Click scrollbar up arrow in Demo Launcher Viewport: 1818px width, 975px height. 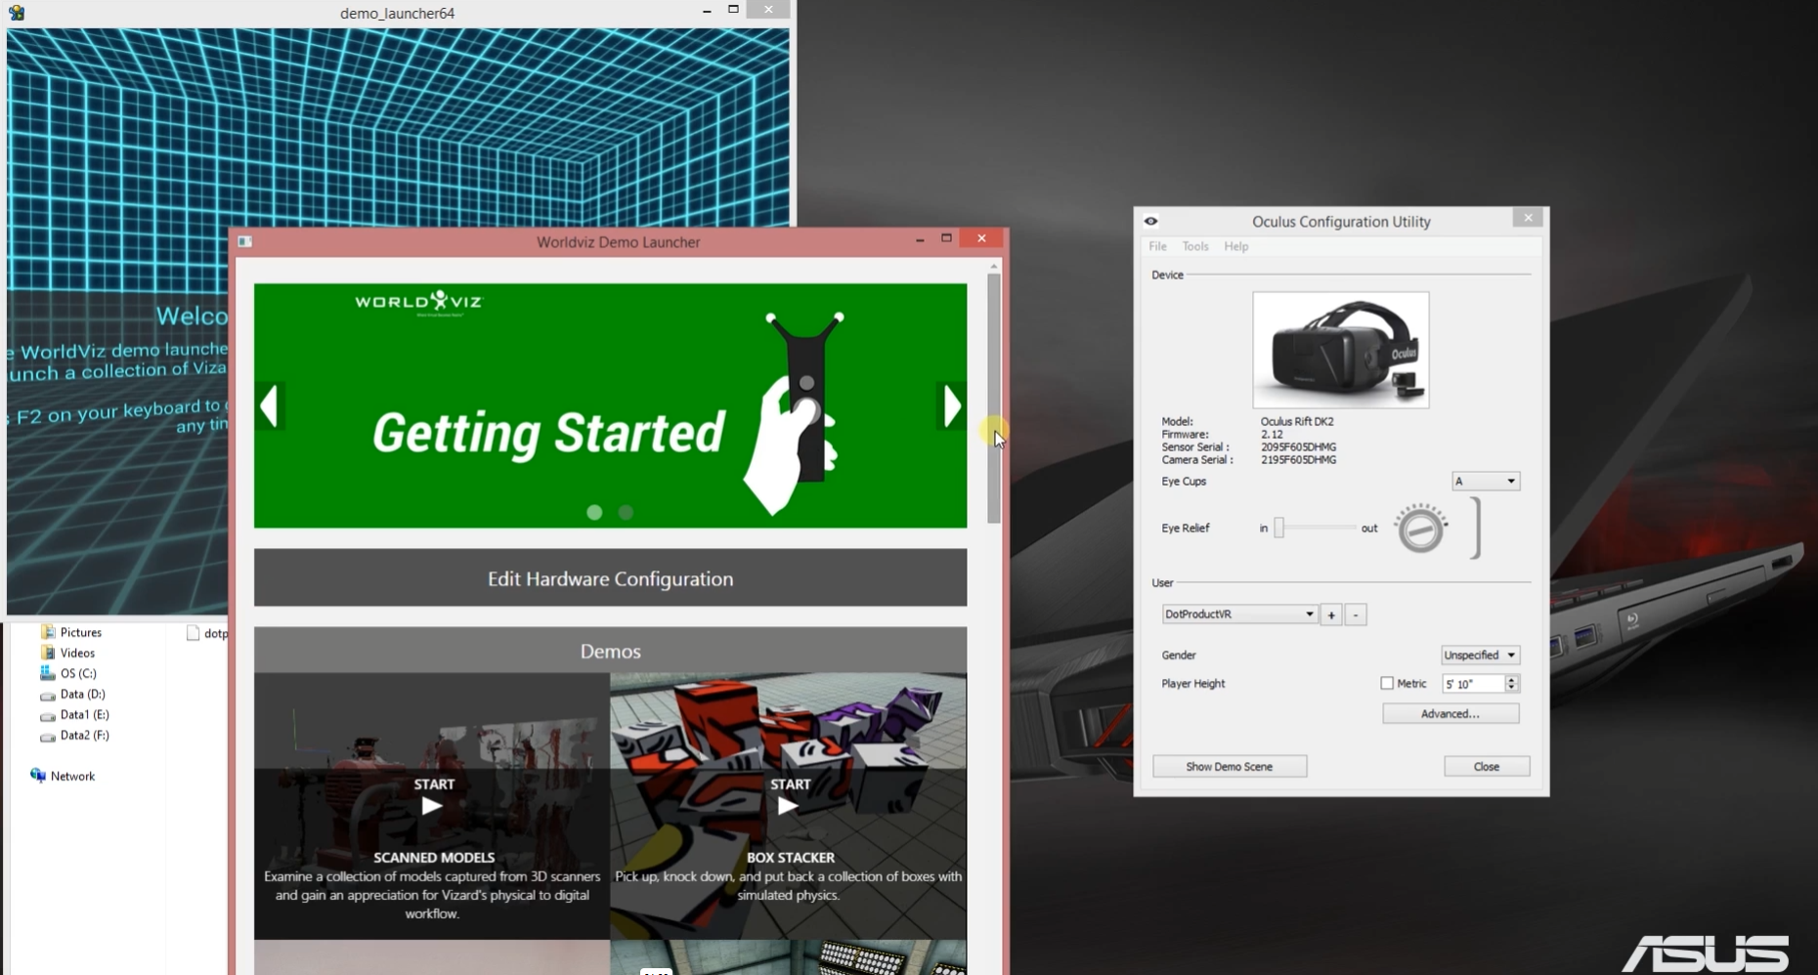tap(994, 266)
